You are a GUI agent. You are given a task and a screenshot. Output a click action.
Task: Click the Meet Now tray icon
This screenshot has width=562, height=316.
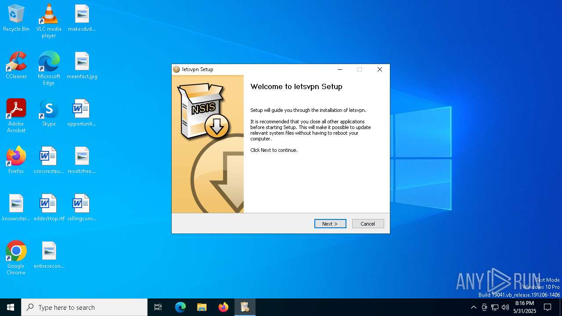click(x=484, y=307)
